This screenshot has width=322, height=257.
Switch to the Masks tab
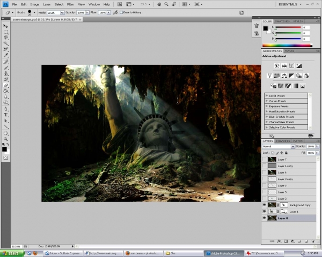point(289,51)
